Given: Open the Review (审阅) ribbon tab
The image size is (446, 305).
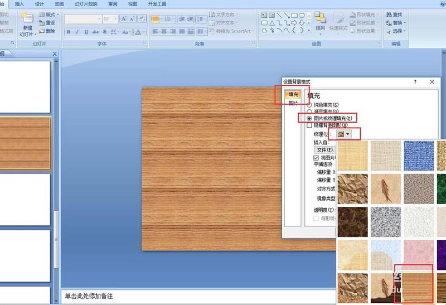Looking at the screenshot, I should click(x=113, y=4).
